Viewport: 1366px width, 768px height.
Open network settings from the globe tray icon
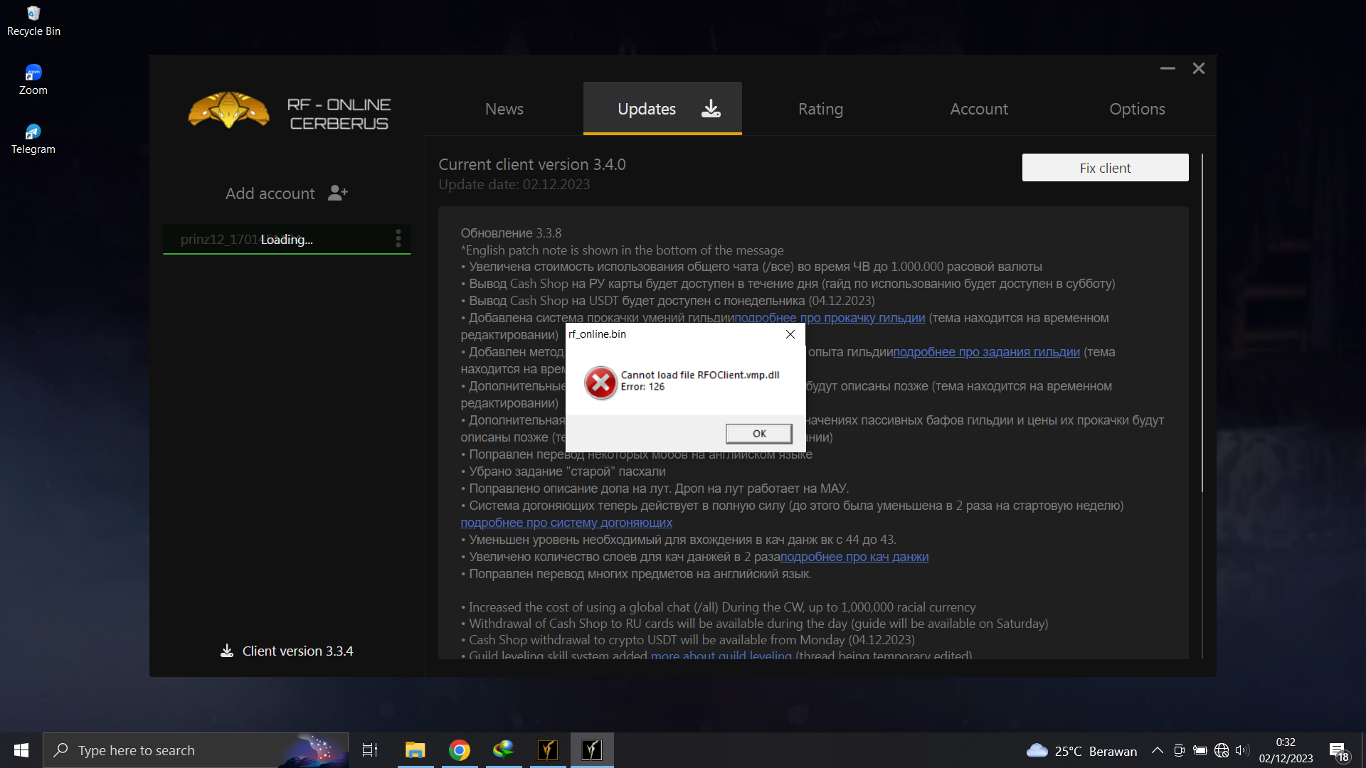[x=1222, y=750]
